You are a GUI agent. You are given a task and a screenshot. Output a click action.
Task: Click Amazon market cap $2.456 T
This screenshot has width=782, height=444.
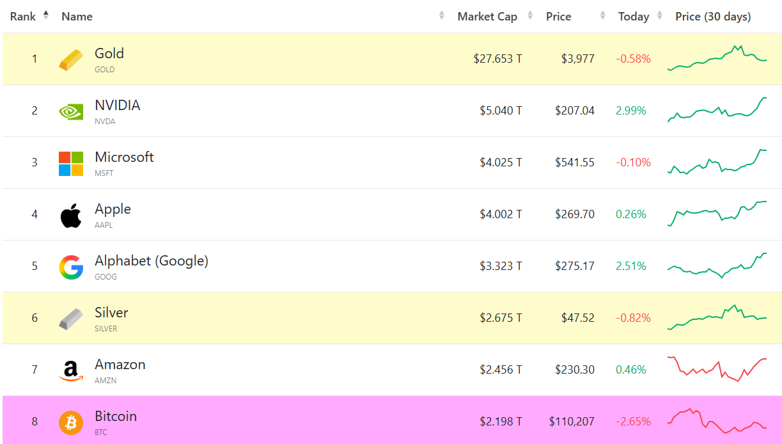501,370
